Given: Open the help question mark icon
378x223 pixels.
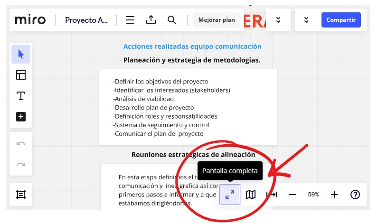Looking at the screenshot, I should (x=355, y=195).
